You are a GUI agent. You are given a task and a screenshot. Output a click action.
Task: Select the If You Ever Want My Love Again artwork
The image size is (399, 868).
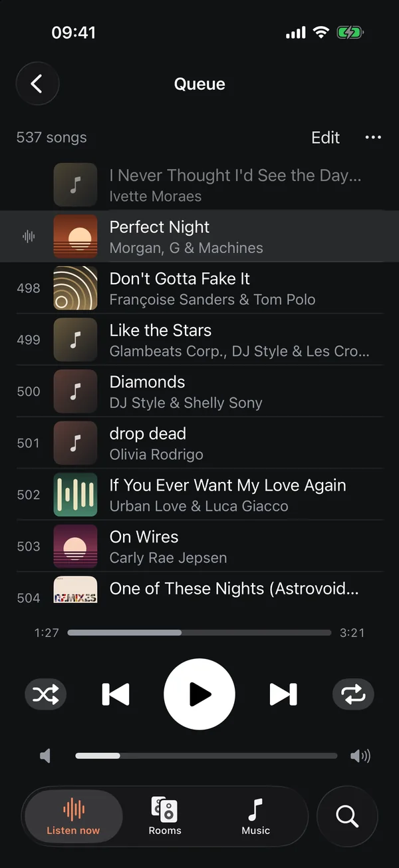75,495
